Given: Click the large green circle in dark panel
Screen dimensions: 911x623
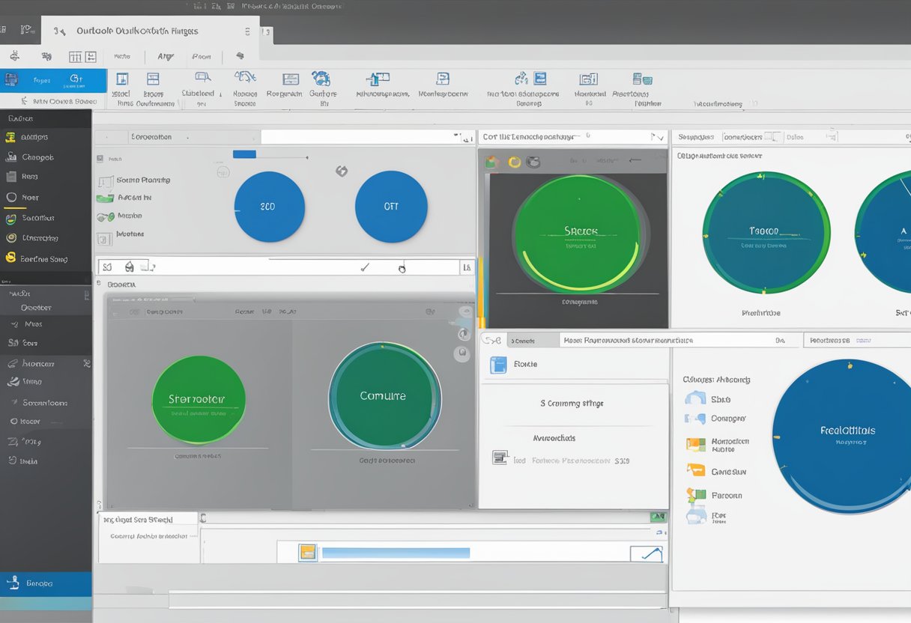Looking at the screenshot, I should [x=576, y=233].
